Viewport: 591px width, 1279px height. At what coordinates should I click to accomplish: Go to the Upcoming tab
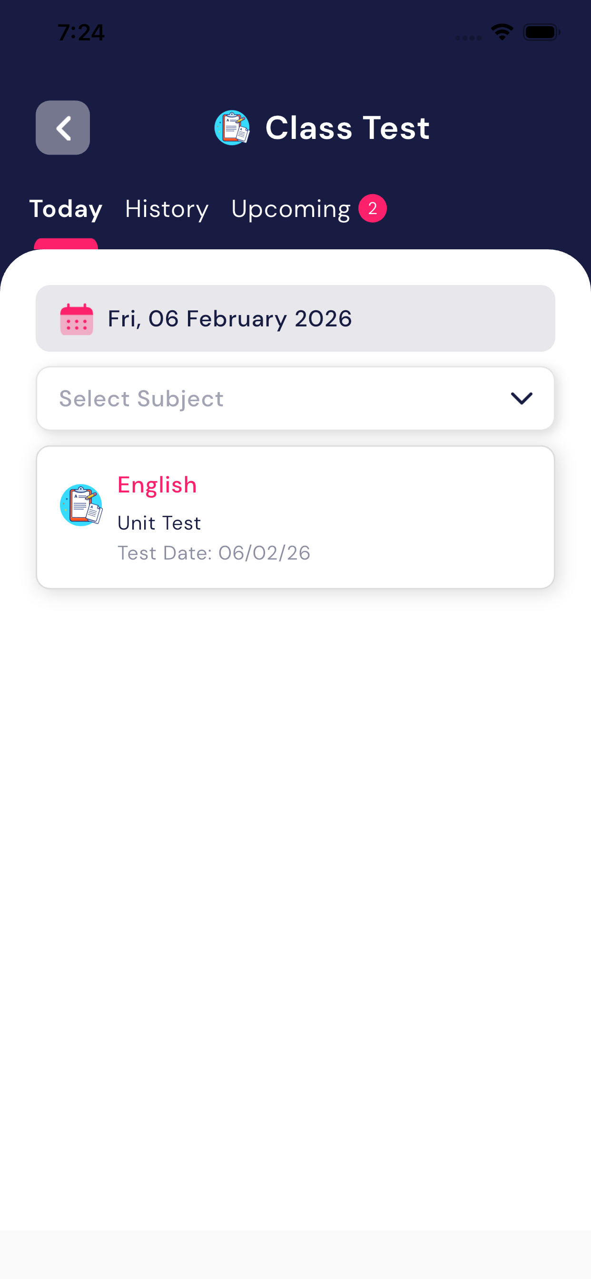pyautogui.click(x=291, y=208)
